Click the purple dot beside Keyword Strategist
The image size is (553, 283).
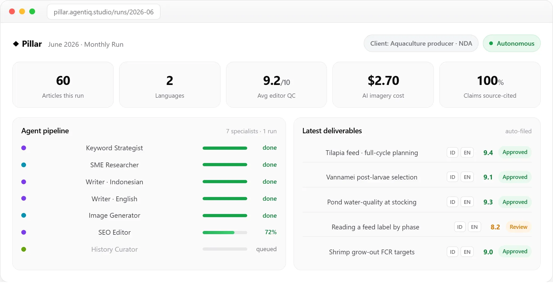click(24, 148)
